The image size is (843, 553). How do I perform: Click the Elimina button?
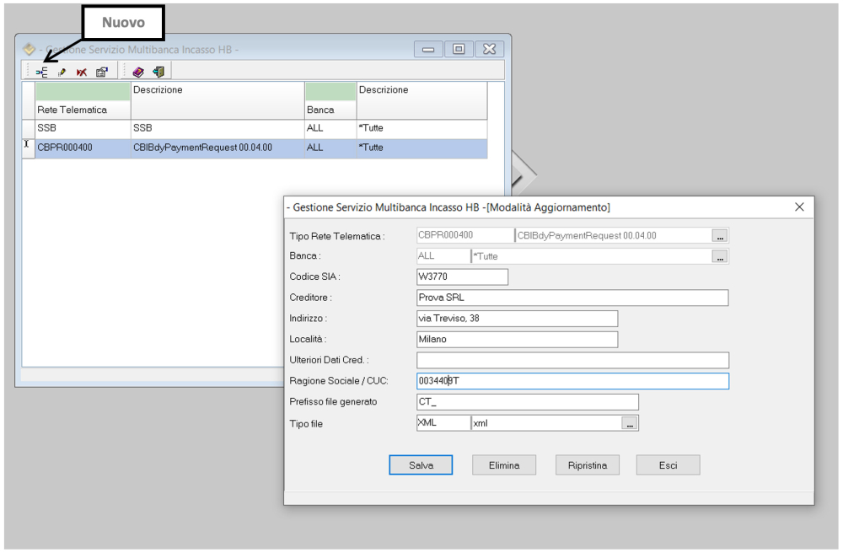tap(504, 465)
